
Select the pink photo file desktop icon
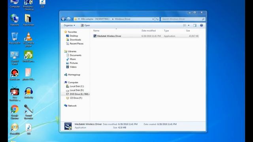28,75
